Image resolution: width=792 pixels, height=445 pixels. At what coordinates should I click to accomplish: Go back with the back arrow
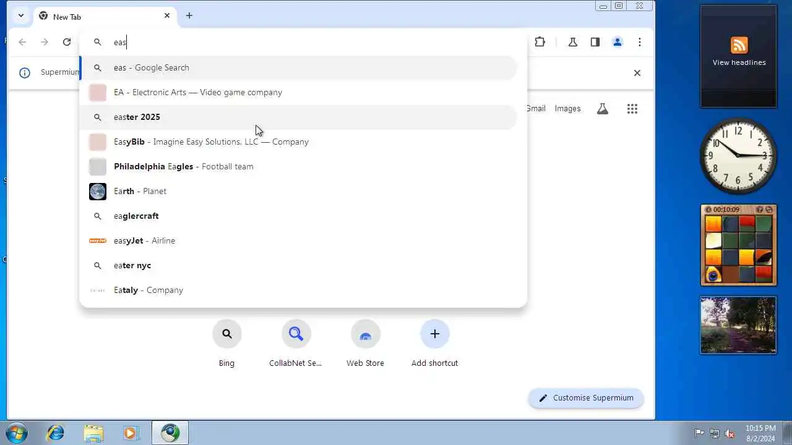coord(22,42)
